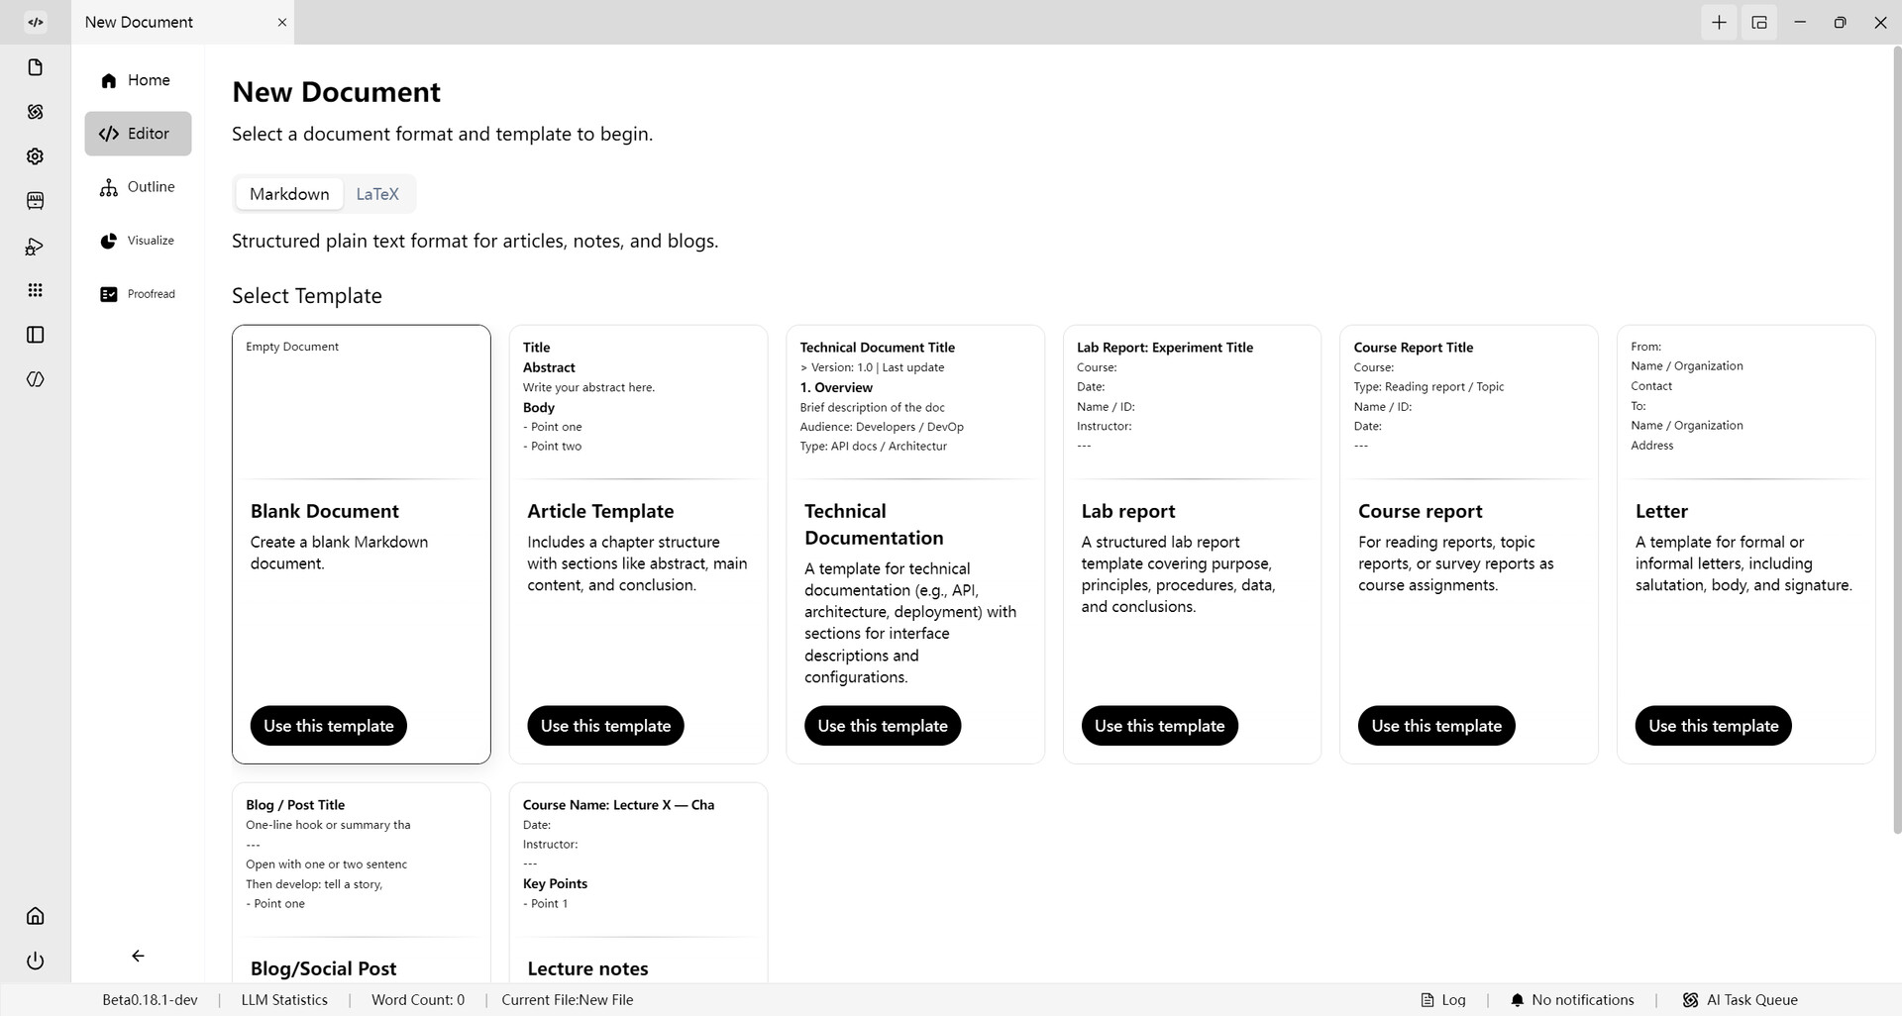1902x1016 pixels.
Task: Open the AI assistant swirl icon in rail
Action: point(36,112)
